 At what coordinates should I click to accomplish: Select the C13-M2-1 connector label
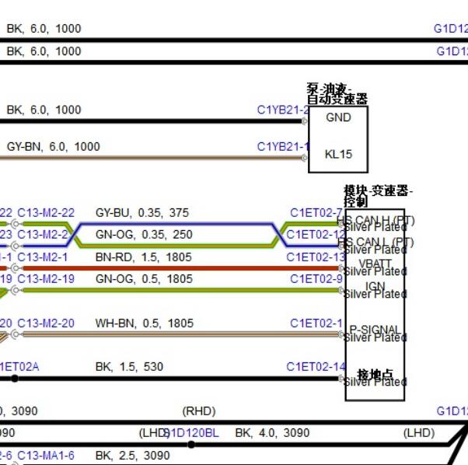43,257
